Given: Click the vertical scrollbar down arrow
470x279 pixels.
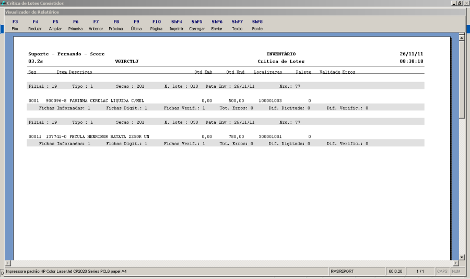Looking at the screenshot, I should (462, 257).
